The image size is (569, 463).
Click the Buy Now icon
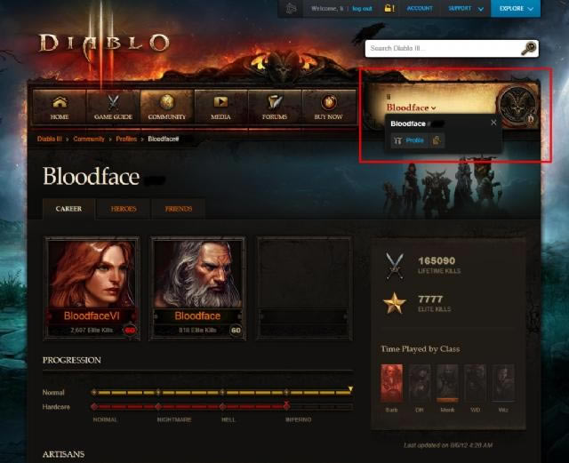tap(328, 102)
